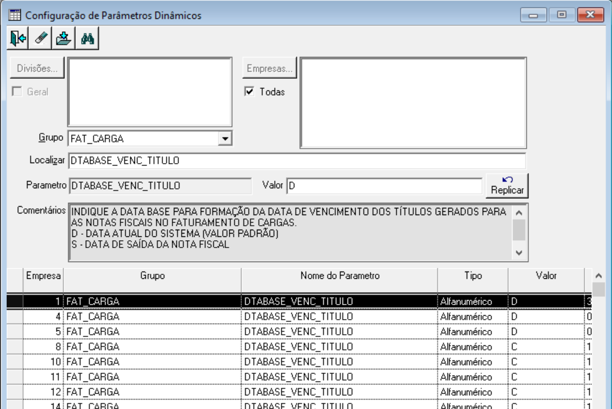The image size is (612, 409).
Task: Click DTABASE_VENC_TITULO cell in Empresa 11 row
Action: click(340, 377)
